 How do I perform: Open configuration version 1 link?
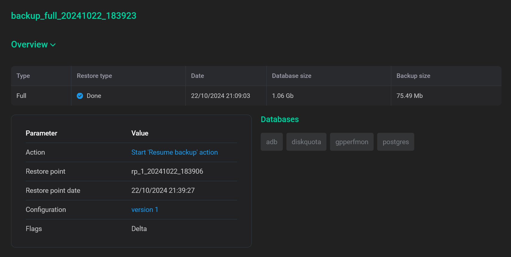click(145, 210)
